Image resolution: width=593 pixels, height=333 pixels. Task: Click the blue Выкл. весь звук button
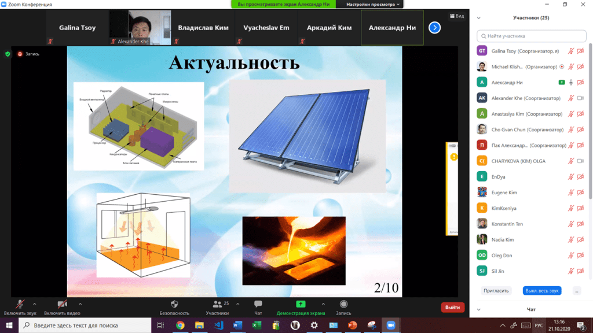541,291
